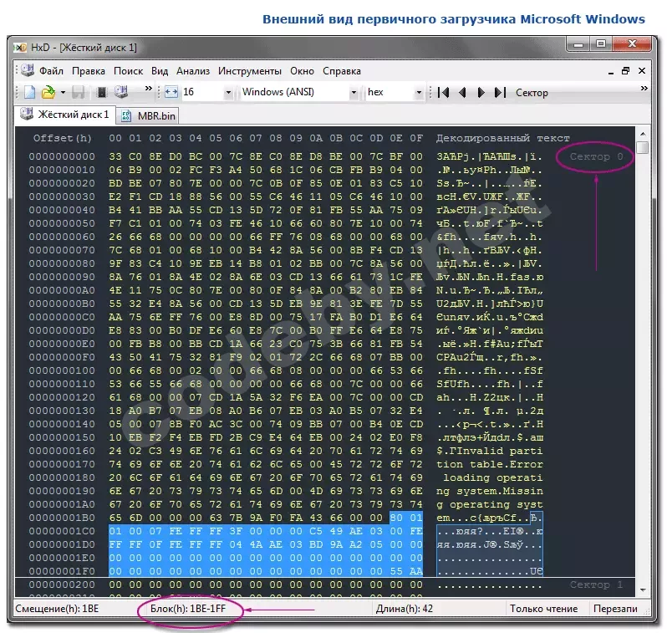Click offset row 00000001B0
The height and width of the screenshot is (633, 667).
[x=62, y=518]
